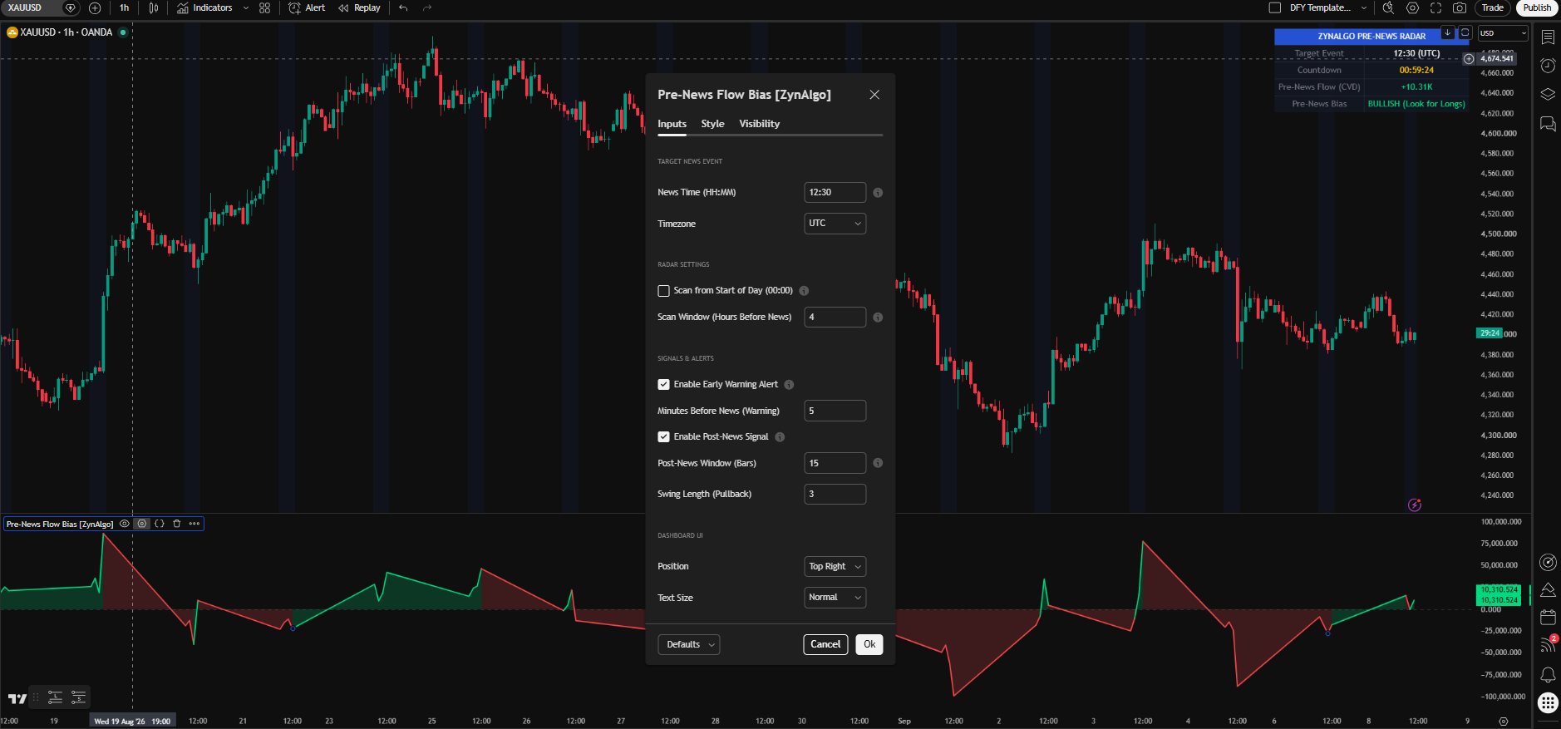This screenshot has height=729, width=1561.
Task: Toggle Scan from Start of Day checkbox
Action: tap(663, 291)
